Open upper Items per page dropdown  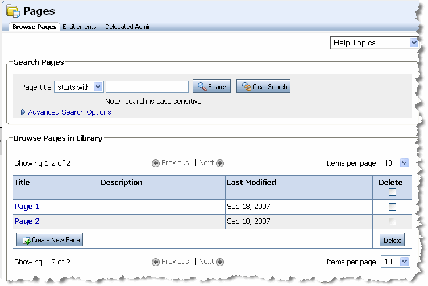click(x=396, y=163)
